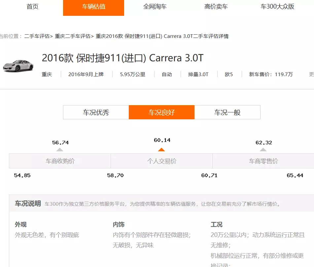Click the 58.70 boundary value

tap(115, 175)
